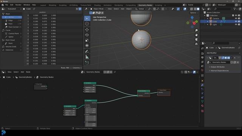Click the blue Z axis gizmo ball

click(192, 18)
